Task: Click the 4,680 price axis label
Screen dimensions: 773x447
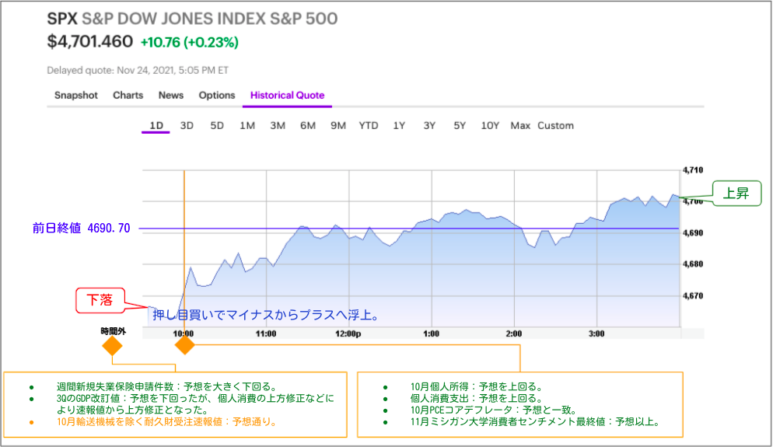Action: (693, 264)
